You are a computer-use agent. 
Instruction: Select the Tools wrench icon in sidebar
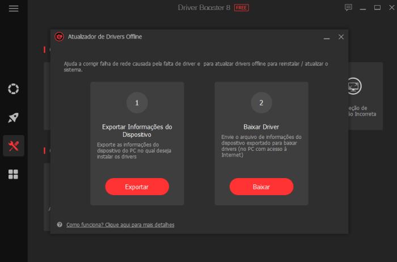pos(14,146)
